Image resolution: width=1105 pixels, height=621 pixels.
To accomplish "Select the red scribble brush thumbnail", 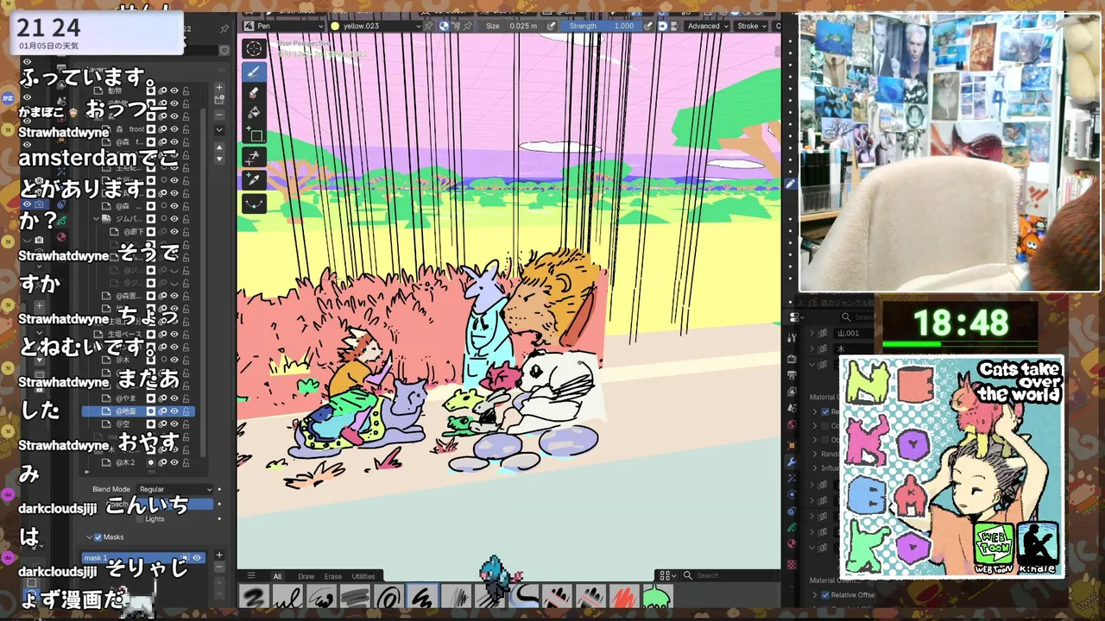I will (624, 597).
